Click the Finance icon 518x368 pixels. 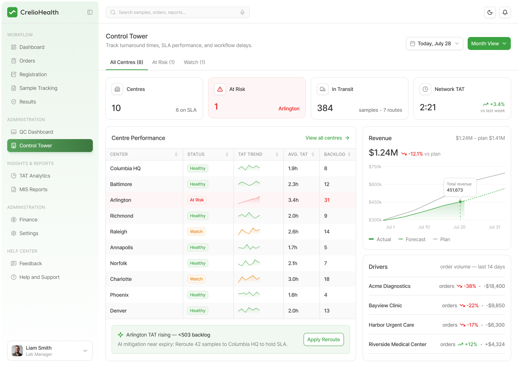(x=14, y=220)
